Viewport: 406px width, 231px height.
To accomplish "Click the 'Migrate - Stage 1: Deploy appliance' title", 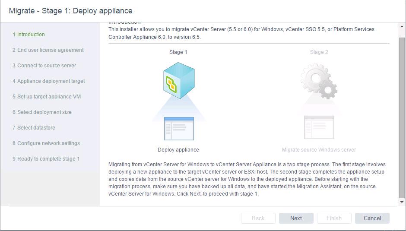I will (71, 11).
